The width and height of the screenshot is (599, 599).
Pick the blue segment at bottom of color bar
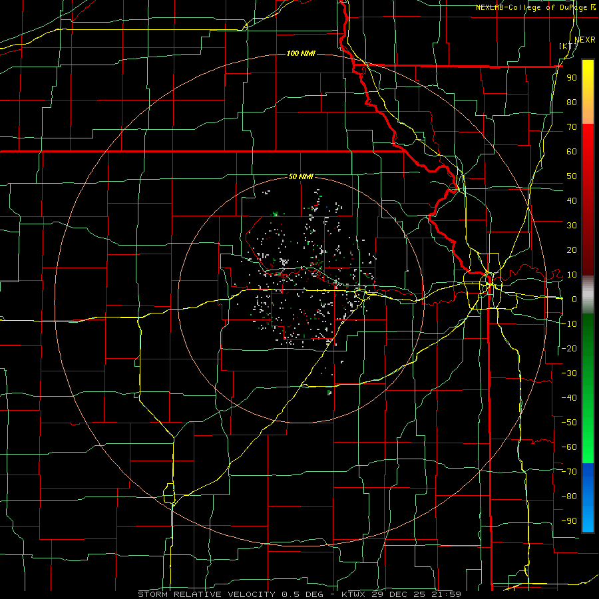point(588,498)
